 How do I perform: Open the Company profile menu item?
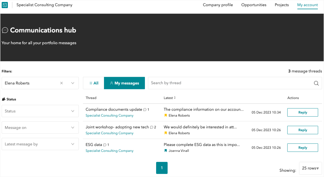coord(218,5)
